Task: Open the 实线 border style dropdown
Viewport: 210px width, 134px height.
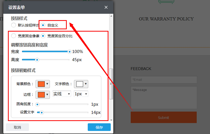Action: point(62,94)
